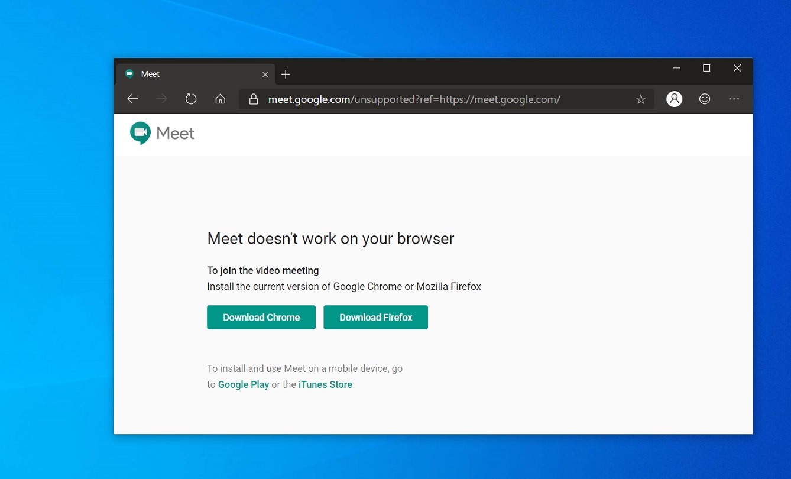Open the three-dot settings menu
791x479 pixels.
coord(734,99)
